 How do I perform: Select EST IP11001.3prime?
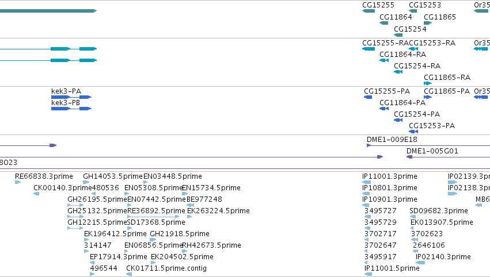click(x=390, y=176)
